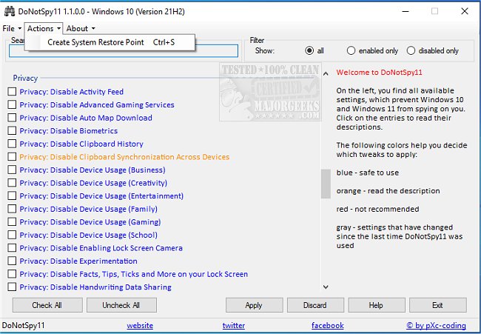Select 'enabled only' filter option
The height and width of the screenshot is (334, 481).
351,50
